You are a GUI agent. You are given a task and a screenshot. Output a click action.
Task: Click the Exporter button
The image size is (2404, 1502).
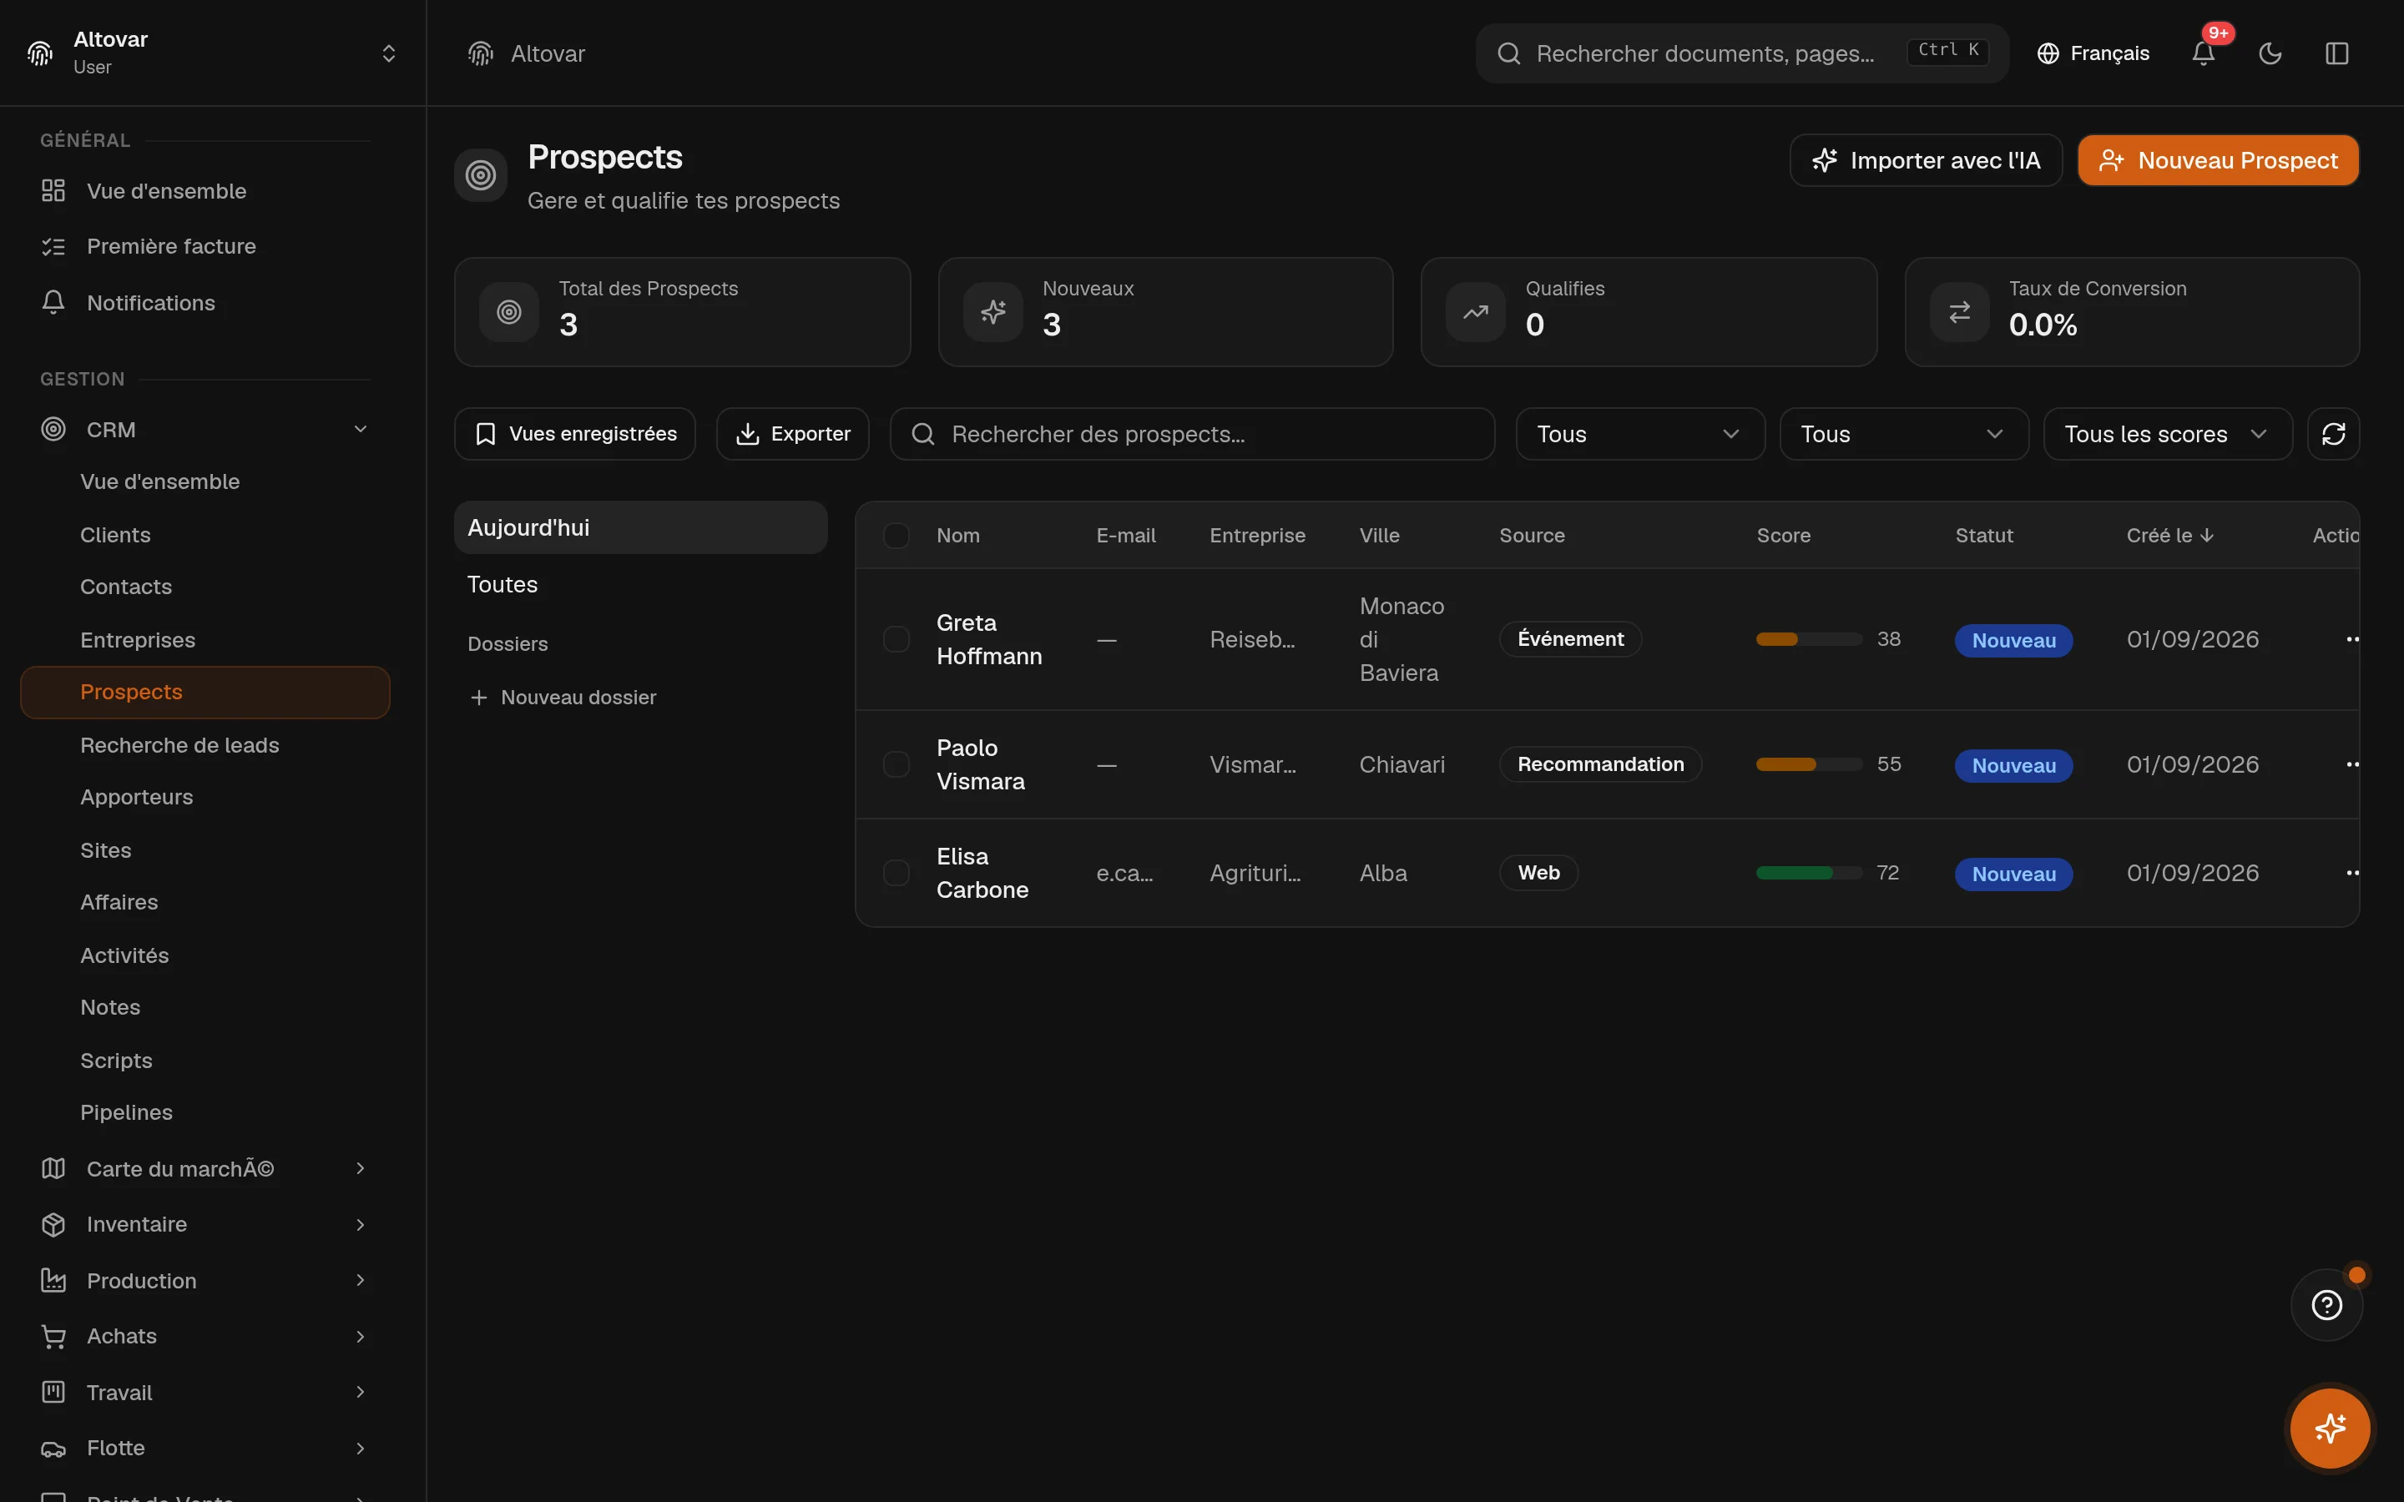tap(793, 434)
